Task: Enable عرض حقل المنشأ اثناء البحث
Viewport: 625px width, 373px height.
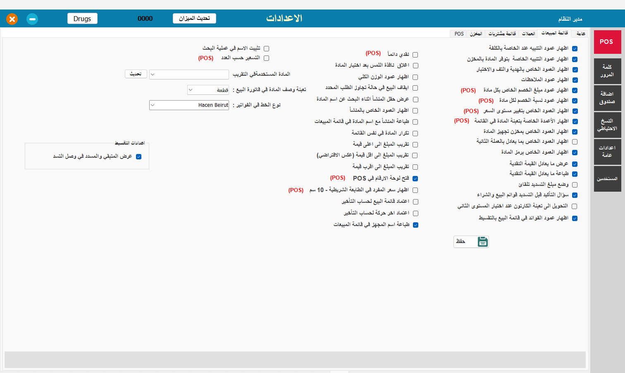Action: point(415,99)
